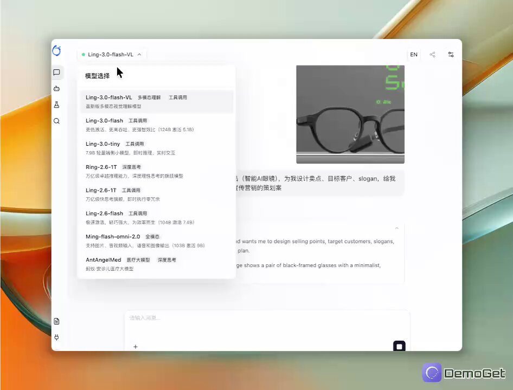
Task: Click the plus attachment icon in input box
Action: tap(136, 347)
